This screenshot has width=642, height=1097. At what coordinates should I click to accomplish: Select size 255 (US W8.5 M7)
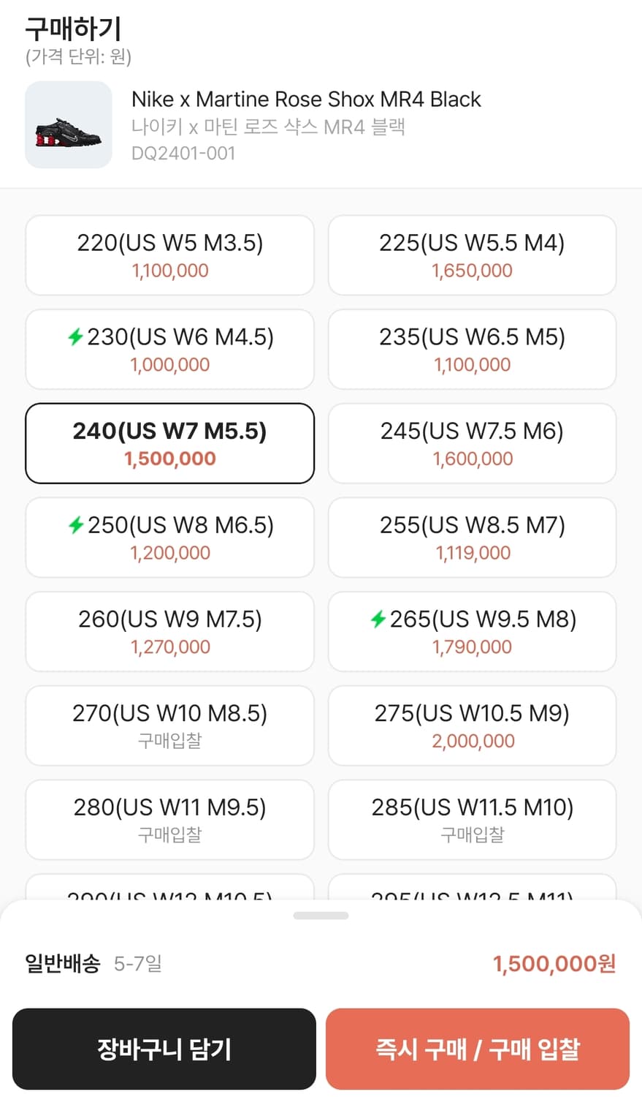click(472, 538)
